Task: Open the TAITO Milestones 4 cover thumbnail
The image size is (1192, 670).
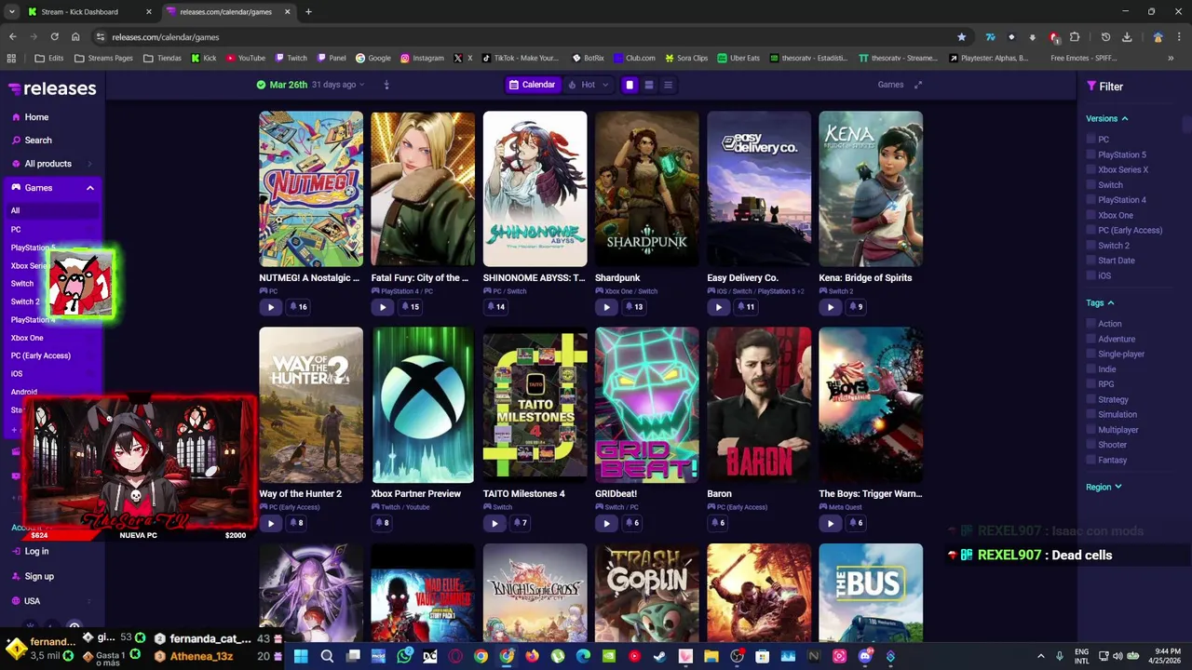Action: pyautogui.click(x=535, y=405)
